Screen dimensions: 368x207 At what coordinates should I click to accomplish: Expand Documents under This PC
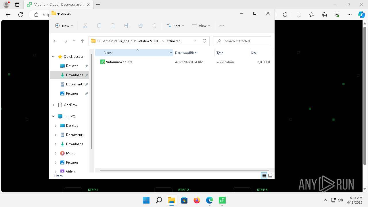(x=55, y=135)
